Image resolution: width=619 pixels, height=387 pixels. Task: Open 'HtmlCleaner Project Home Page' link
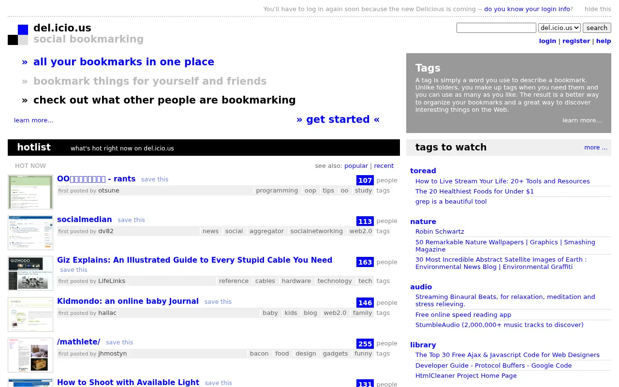click(466, 376)
